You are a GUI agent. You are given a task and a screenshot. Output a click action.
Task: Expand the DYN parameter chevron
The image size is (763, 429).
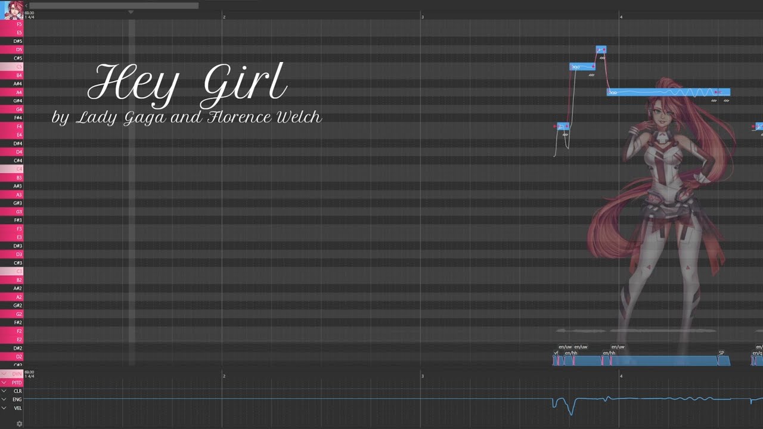[4, 374]
